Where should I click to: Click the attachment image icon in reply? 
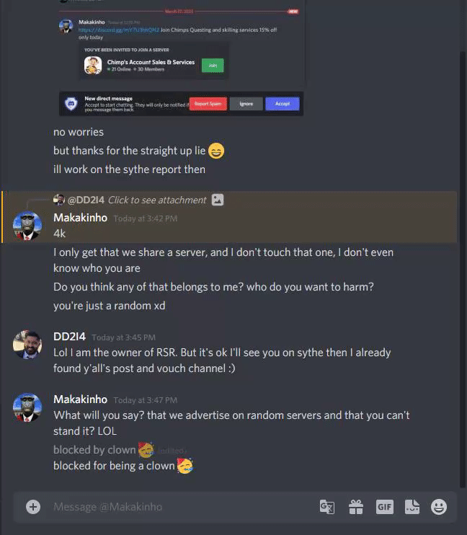[218, 200]
